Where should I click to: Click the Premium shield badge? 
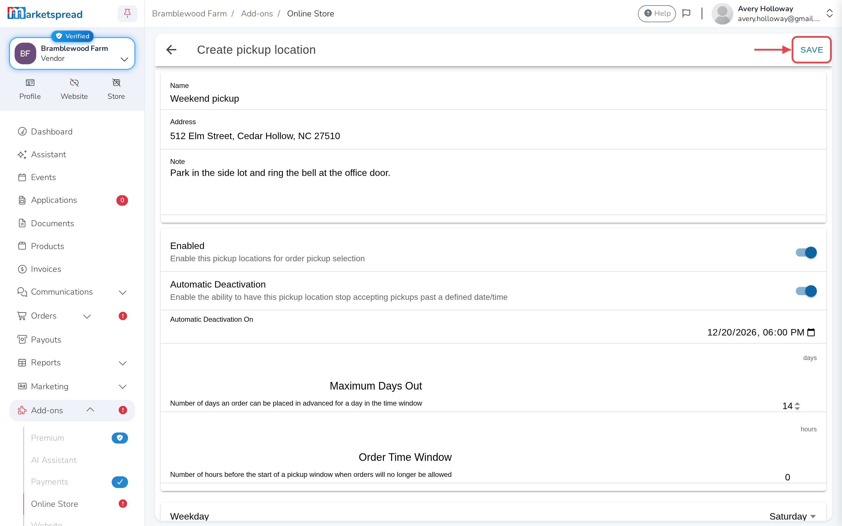(120, 438)
